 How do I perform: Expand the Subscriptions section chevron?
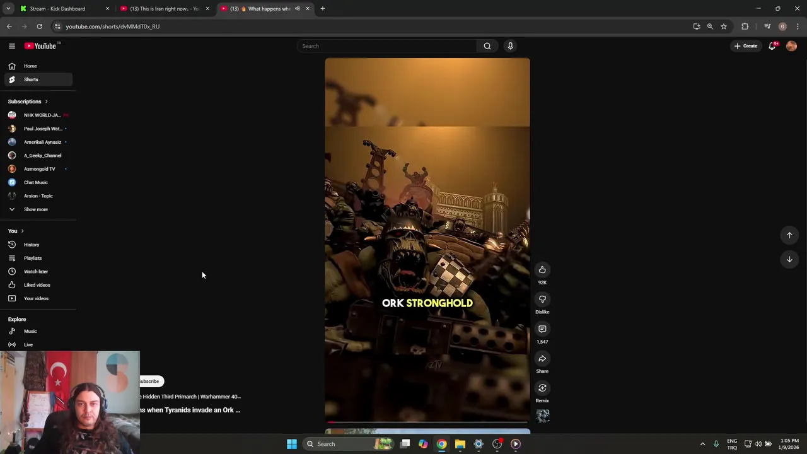click(x=46, y=102)
